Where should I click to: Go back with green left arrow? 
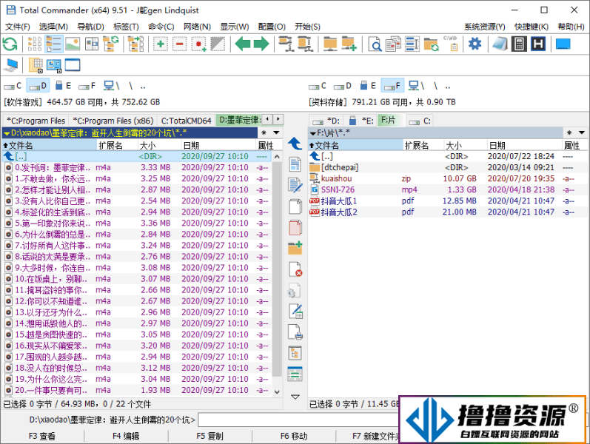[243, 44]
